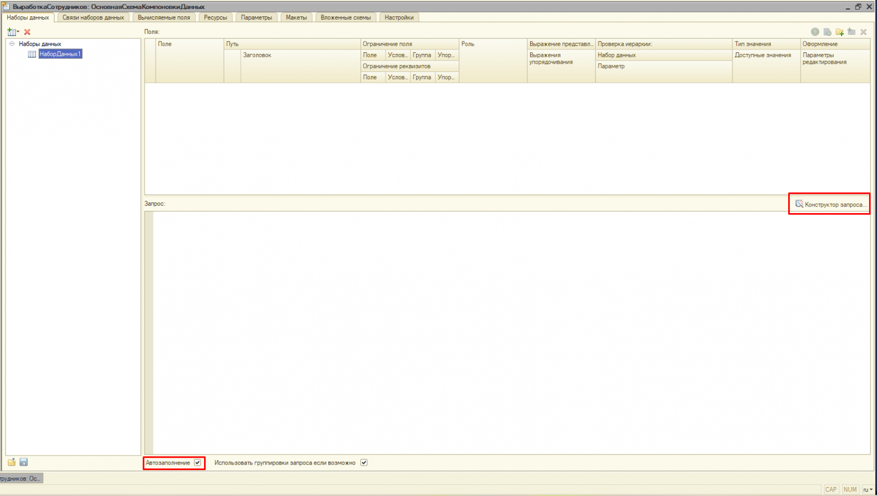Click the add data set icon
The image size is (877, 496).
pos(12,32)
